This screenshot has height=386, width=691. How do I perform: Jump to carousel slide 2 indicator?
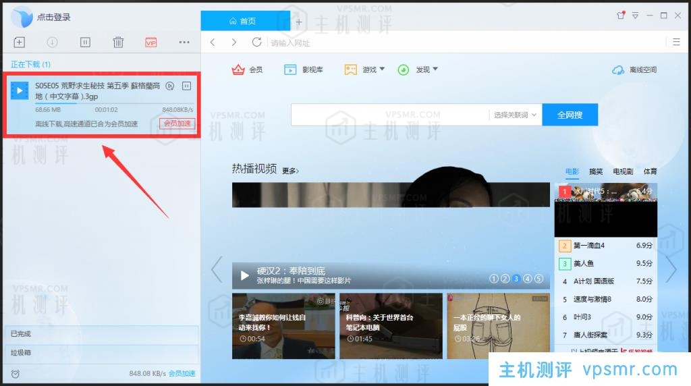click(x=505, y=279)
